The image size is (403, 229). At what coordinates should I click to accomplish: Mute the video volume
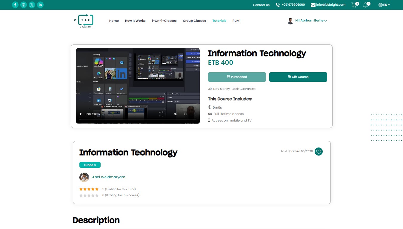pyautogui.click(x=176, y=114)
